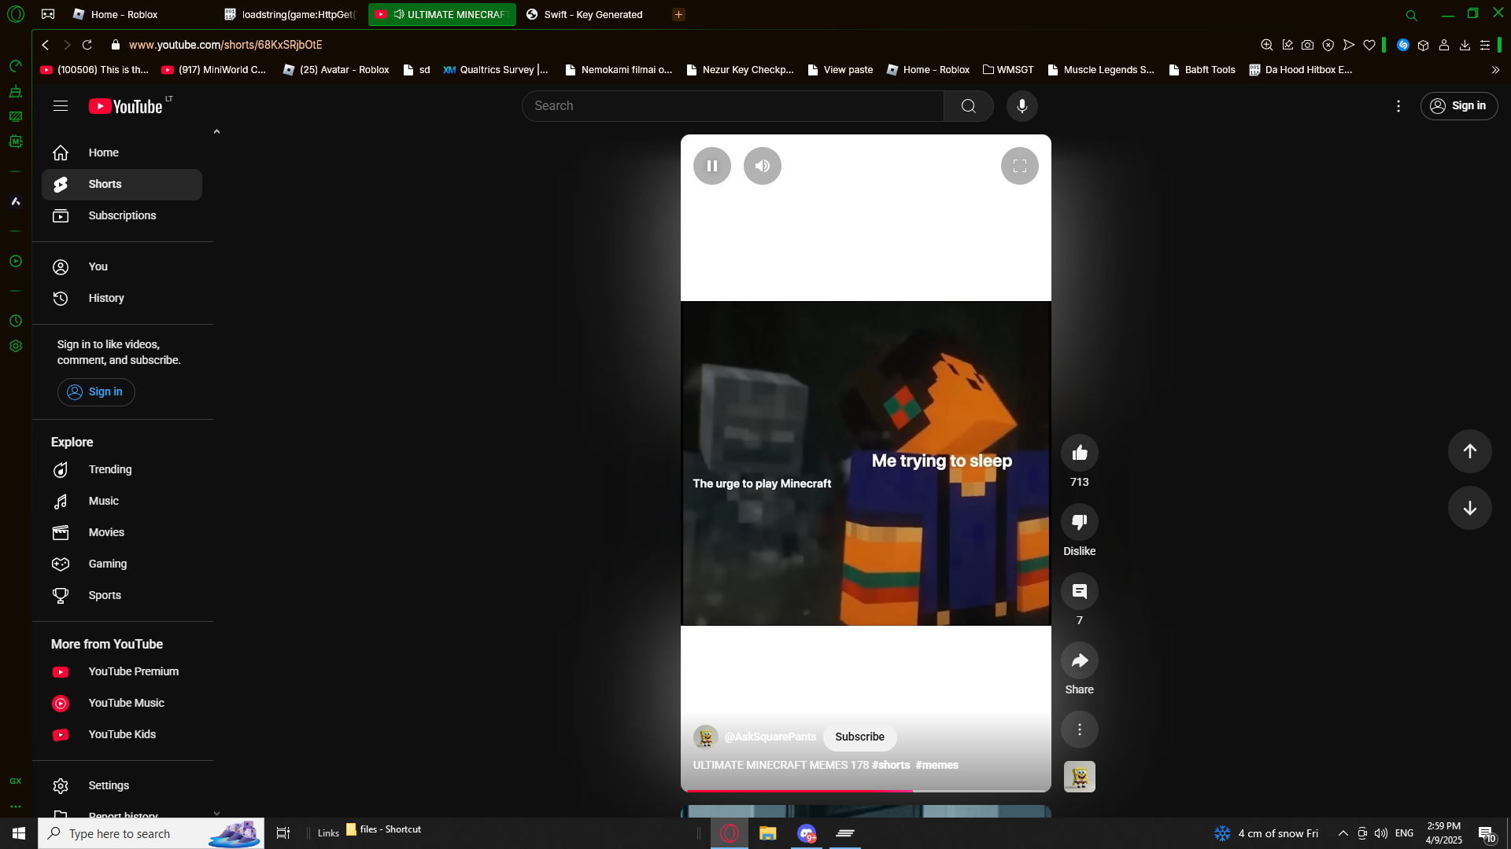Open the Windows Start menu
1511x849 pixels.
point(19,833)
